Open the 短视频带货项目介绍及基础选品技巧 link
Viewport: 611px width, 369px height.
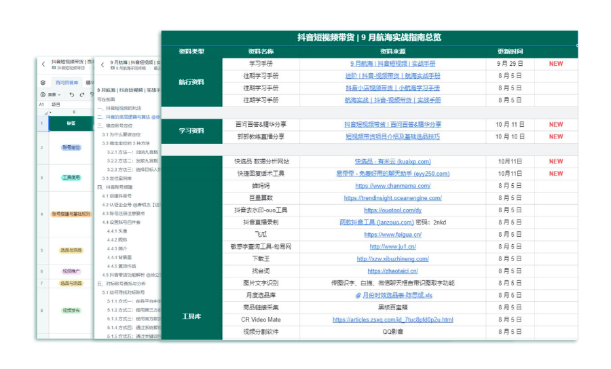point(393,136)
